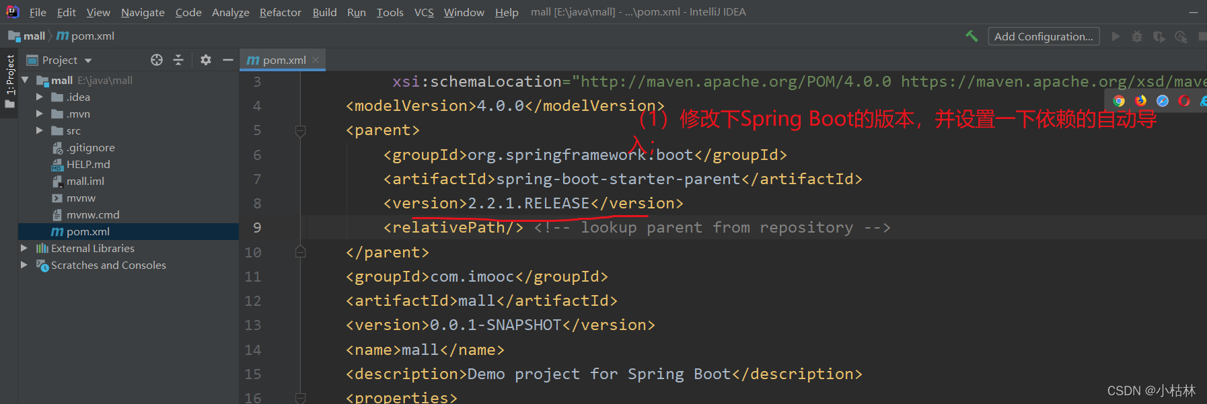The width and height of the screenshot is (1207, 404).
Task: Expand the .idea folder
Action: pyautogui.click(x=39, y=97)
